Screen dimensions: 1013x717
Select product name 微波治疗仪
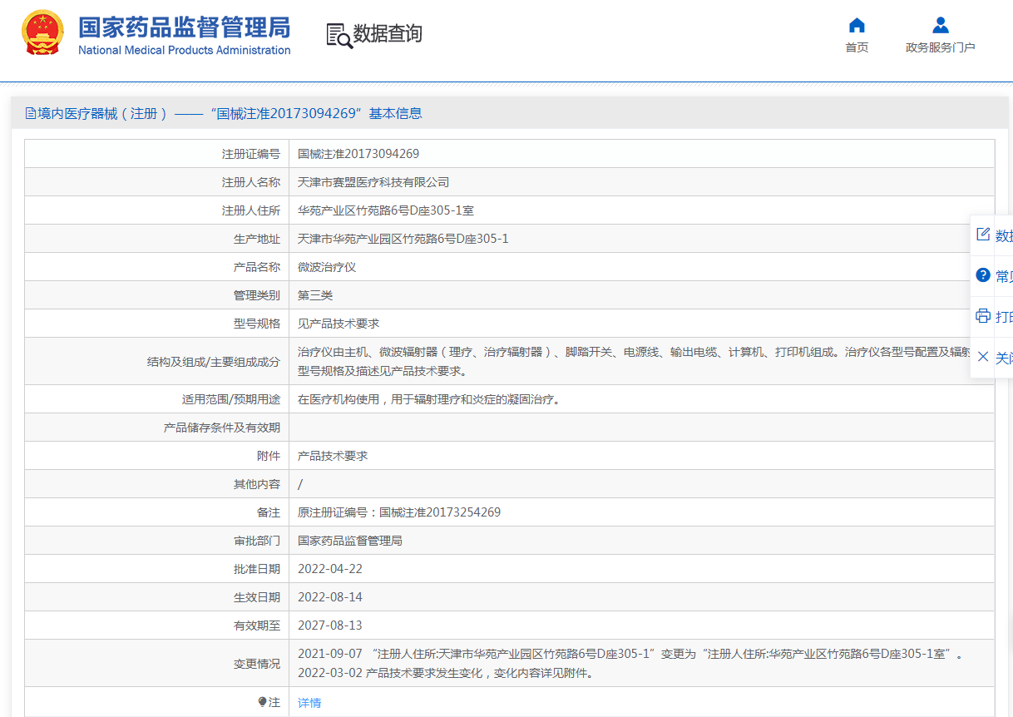pos(327,267)
